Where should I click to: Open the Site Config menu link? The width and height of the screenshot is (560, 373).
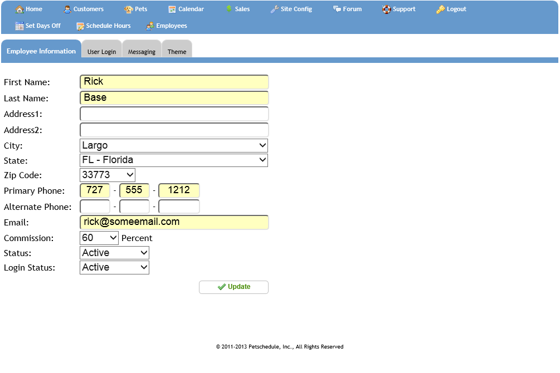pos(296,9)
